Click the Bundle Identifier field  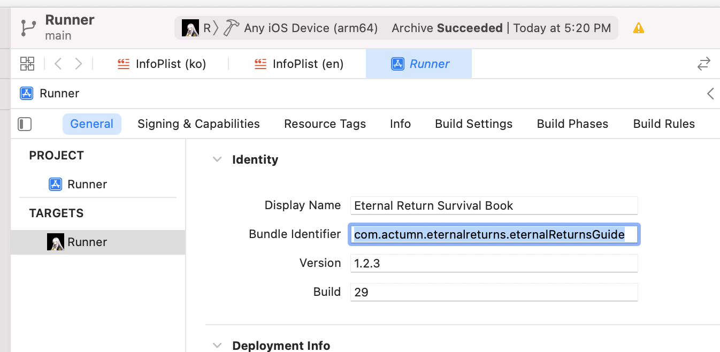494,234
